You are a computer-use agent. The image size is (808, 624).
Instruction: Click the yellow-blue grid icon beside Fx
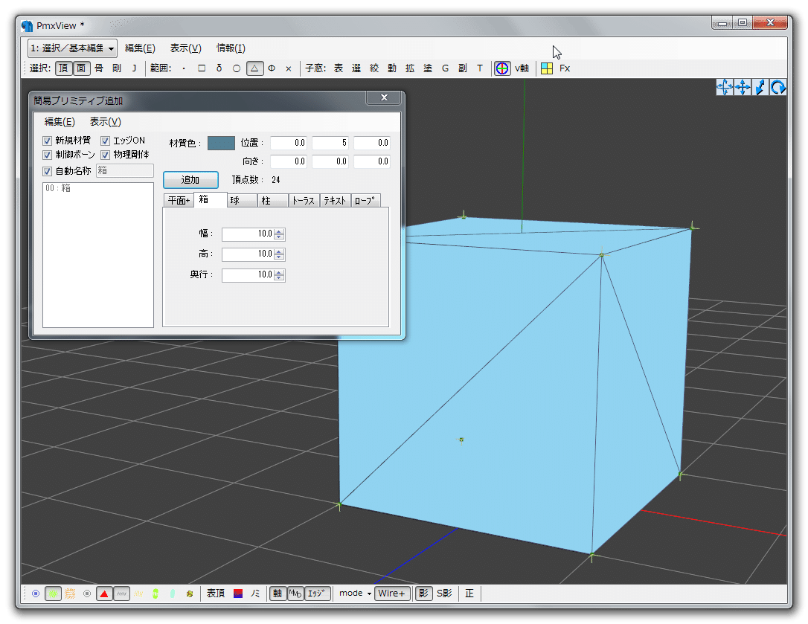click(547, 68)
